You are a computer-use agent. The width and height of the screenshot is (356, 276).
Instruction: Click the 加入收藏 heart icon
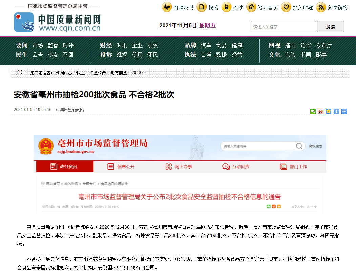point(287,7)
